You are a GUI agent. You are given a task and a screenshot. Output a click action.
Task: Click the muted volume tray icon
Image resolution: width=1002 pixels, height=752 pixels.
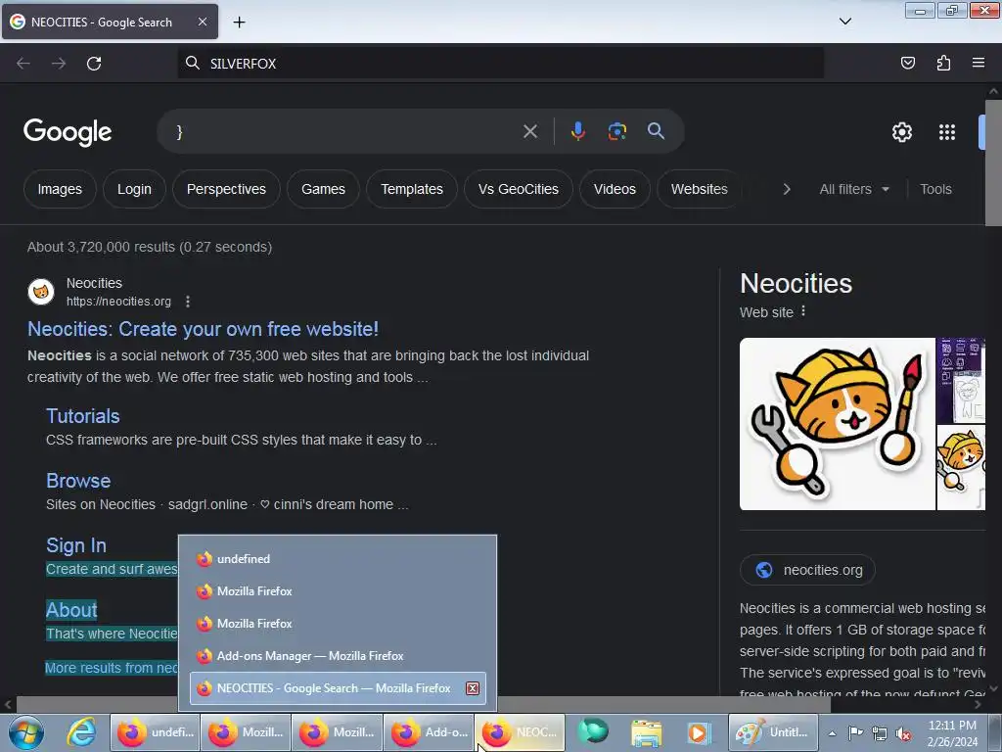(x=903, y=733)
